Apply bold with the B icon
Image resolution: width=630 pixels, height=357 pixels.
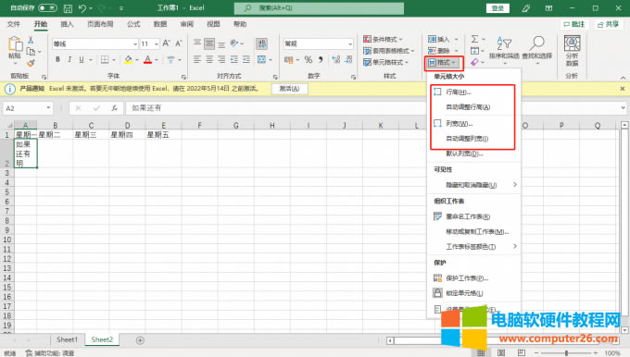pyautogui.click(x=57, y=60)
